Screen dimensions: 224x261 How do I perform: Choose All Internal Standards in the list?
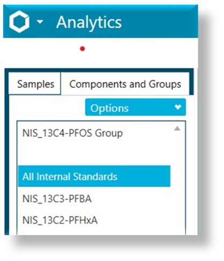click(x=94, y=176)
